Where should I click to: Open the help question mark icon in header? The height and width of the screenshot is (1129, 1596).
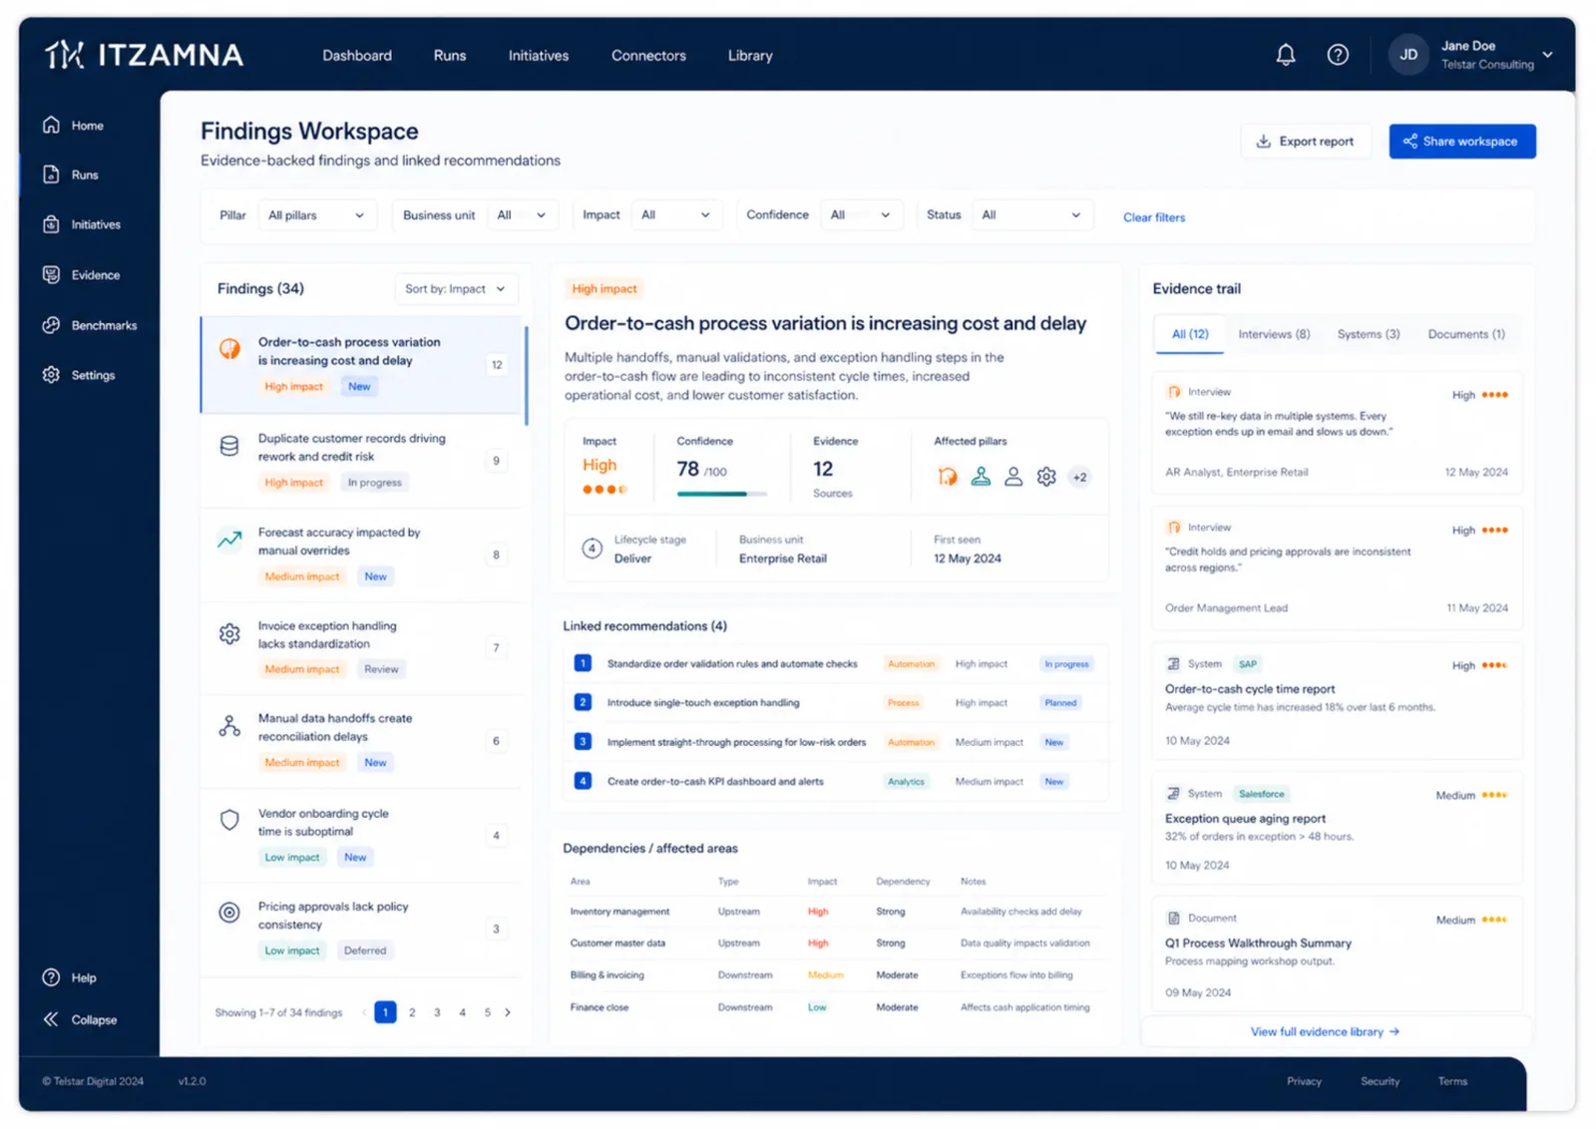click(1338, 55)
